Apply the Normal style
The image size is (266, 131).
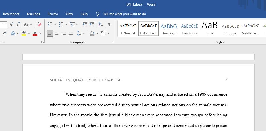[x=128, y=28]
